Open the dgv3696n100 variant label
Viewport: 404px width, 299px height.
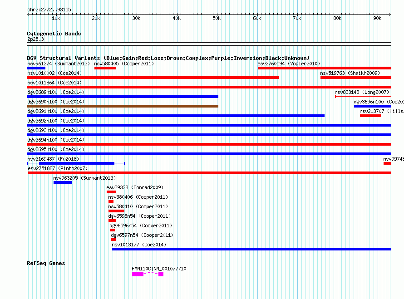pos(379,102)
